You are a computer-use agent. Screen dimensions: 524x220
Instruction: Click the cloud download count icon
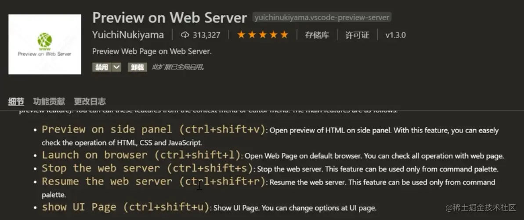pyautogui.click(x=185, y=35)
